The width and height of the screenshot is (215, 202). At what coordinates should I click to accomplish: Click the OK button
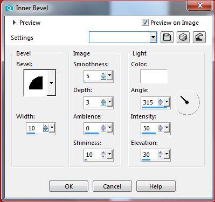69,186
